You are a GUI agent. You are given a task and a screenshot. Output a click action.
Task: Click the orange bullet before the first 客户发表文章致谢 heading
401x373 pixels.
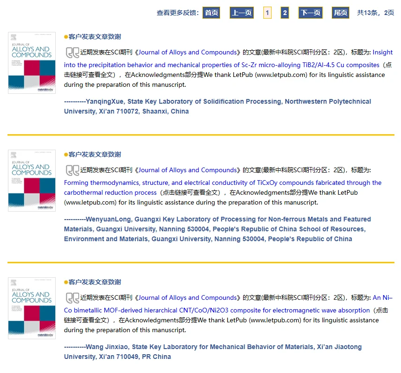pos(66,37)
